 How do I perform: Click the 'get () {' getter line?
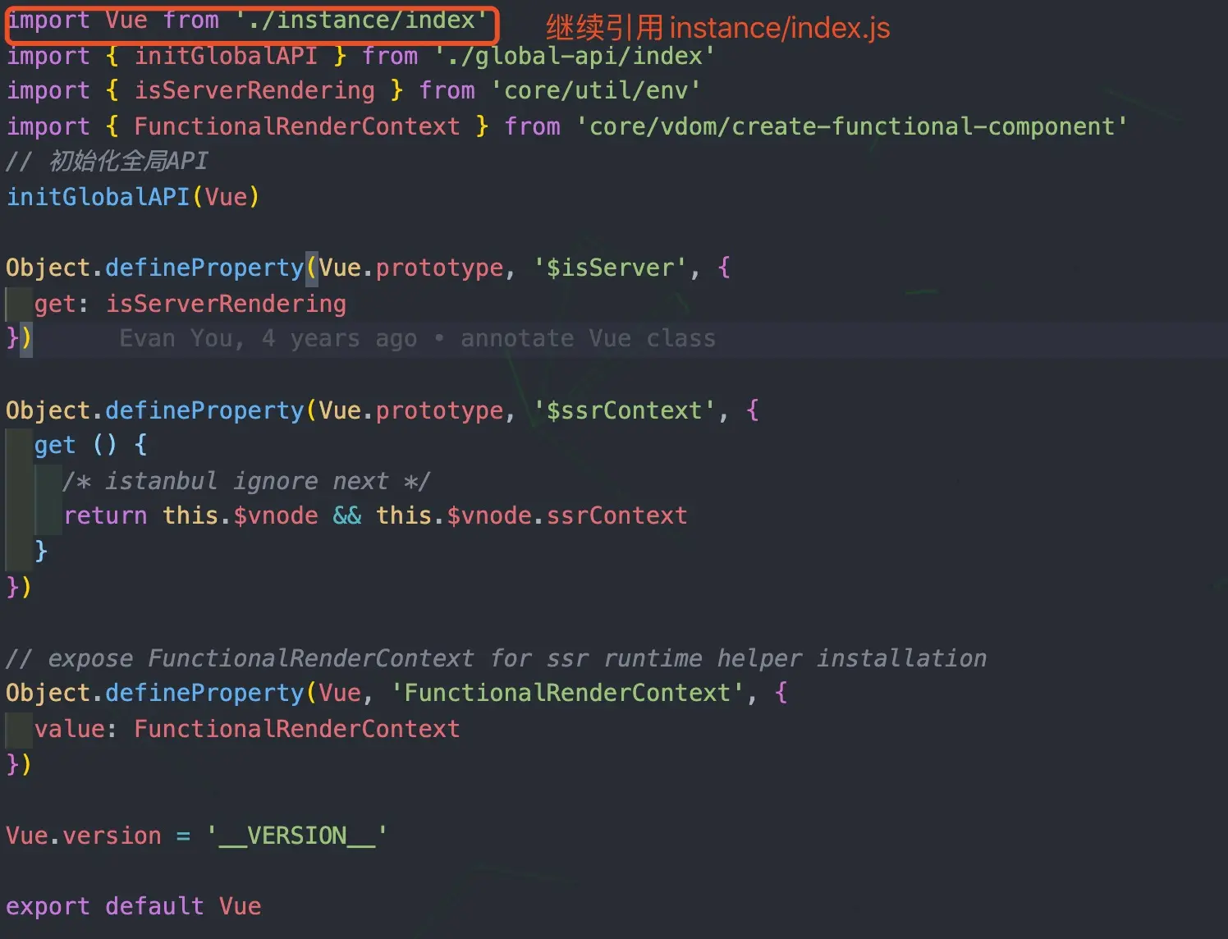(91, 445)
